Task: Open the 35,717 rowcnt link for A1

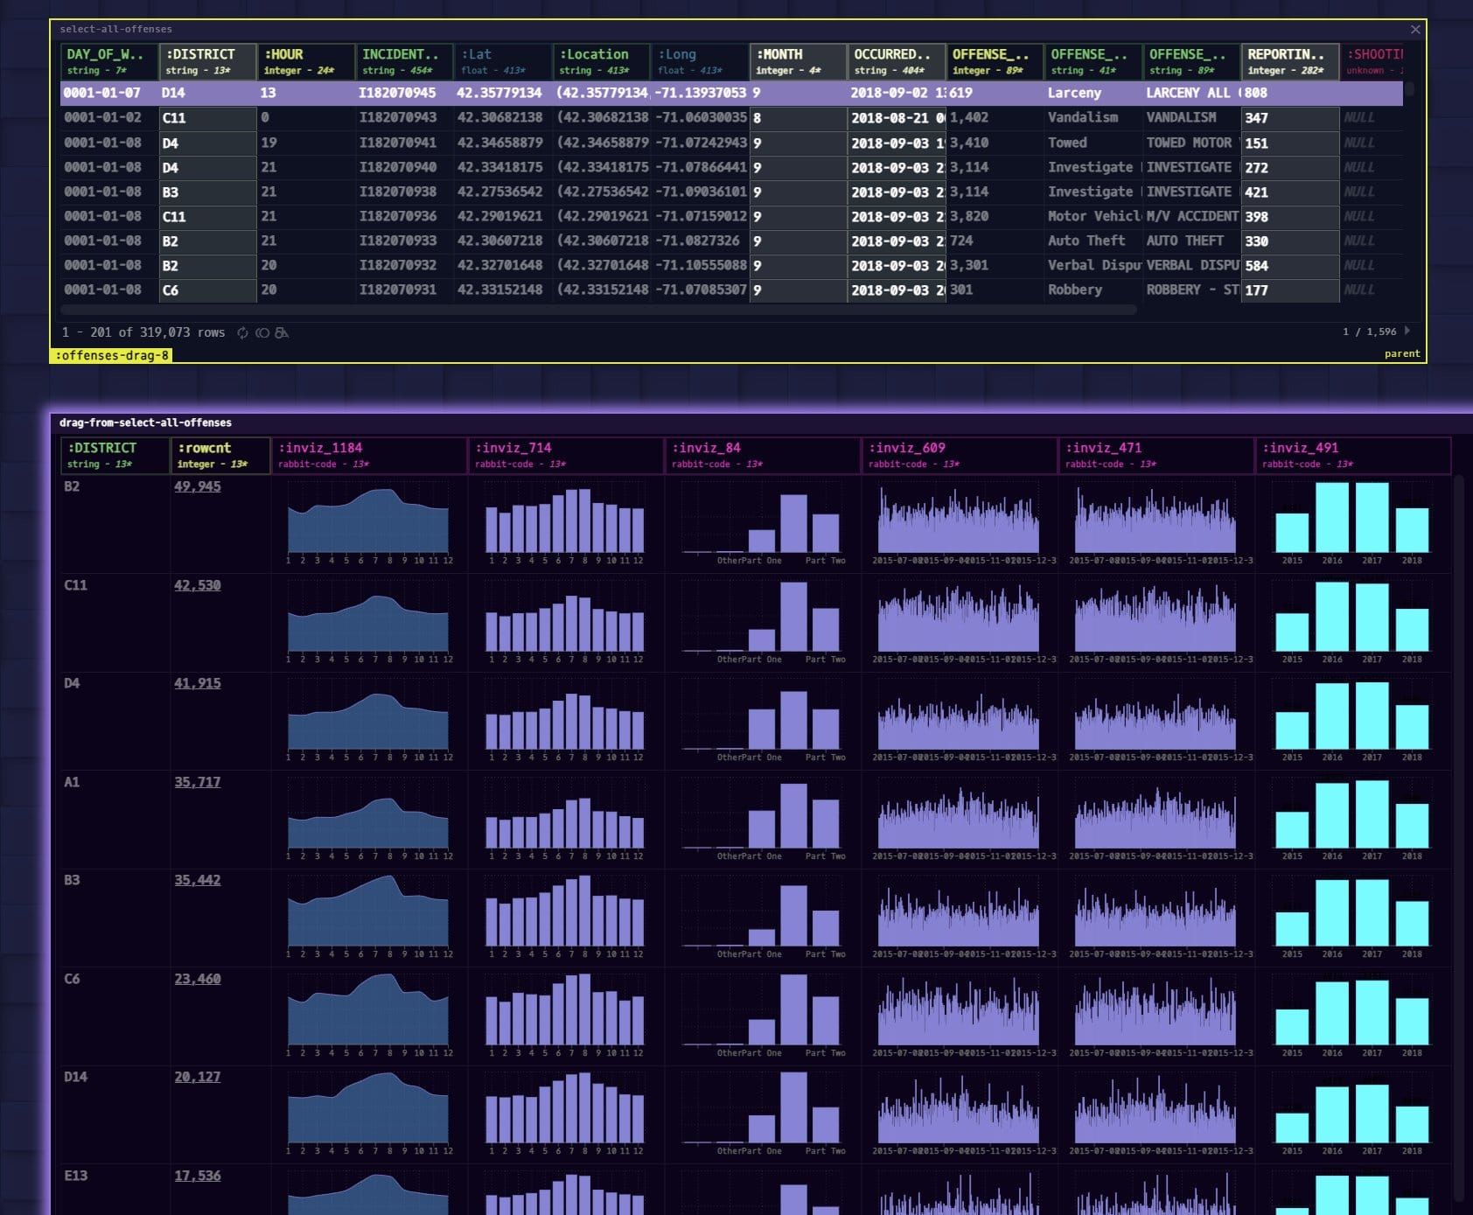Action: point(198,782)
